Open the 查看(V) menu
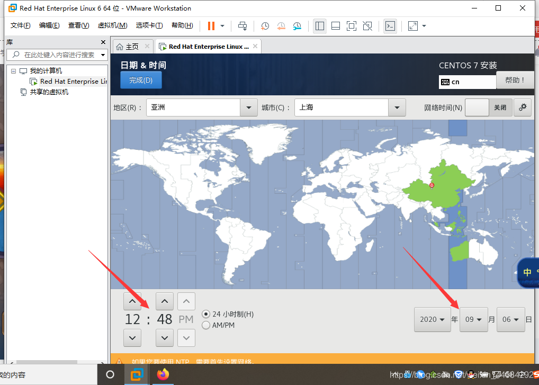Screen dimensions: 539x385 tap(78, 25)
